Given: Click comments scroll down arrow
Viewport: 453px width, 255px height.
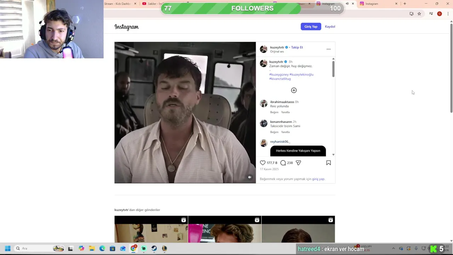Looking at the screenshot, I should pos(333,155).
